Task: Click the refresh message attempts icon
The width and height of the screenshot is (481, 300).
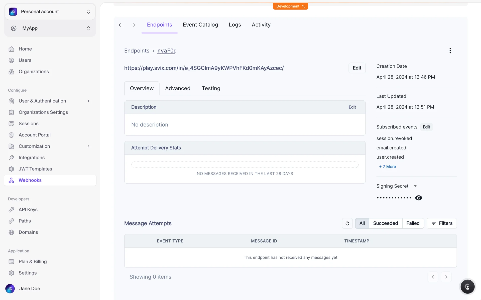Action: [x=347, y=223]
